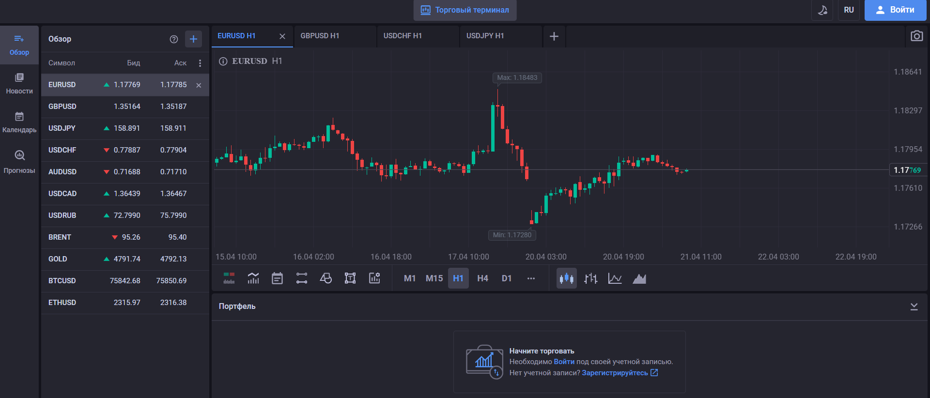Select the M15 timeframe
This screenshot has height=398, width=930.
pos(434,278)
